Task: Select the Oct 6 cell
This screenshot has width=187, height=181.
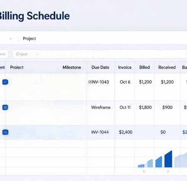Action: (125, 82)
